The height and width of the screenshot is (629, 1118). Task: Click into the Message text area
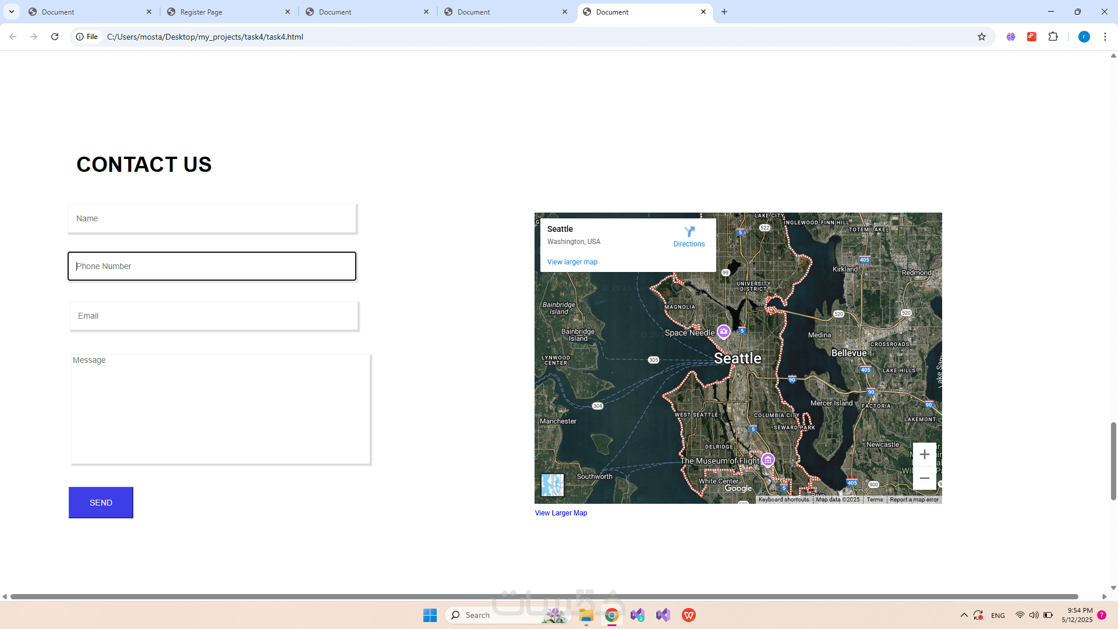220,409
